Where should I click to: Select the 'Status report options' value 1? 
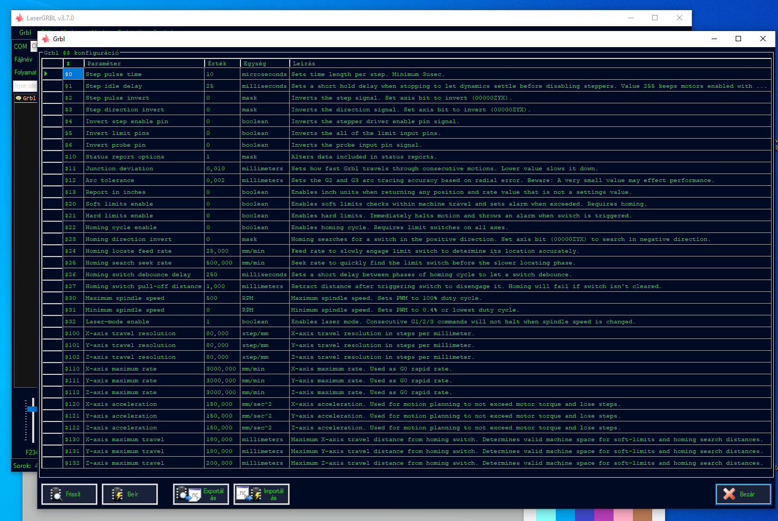(222, 157)
